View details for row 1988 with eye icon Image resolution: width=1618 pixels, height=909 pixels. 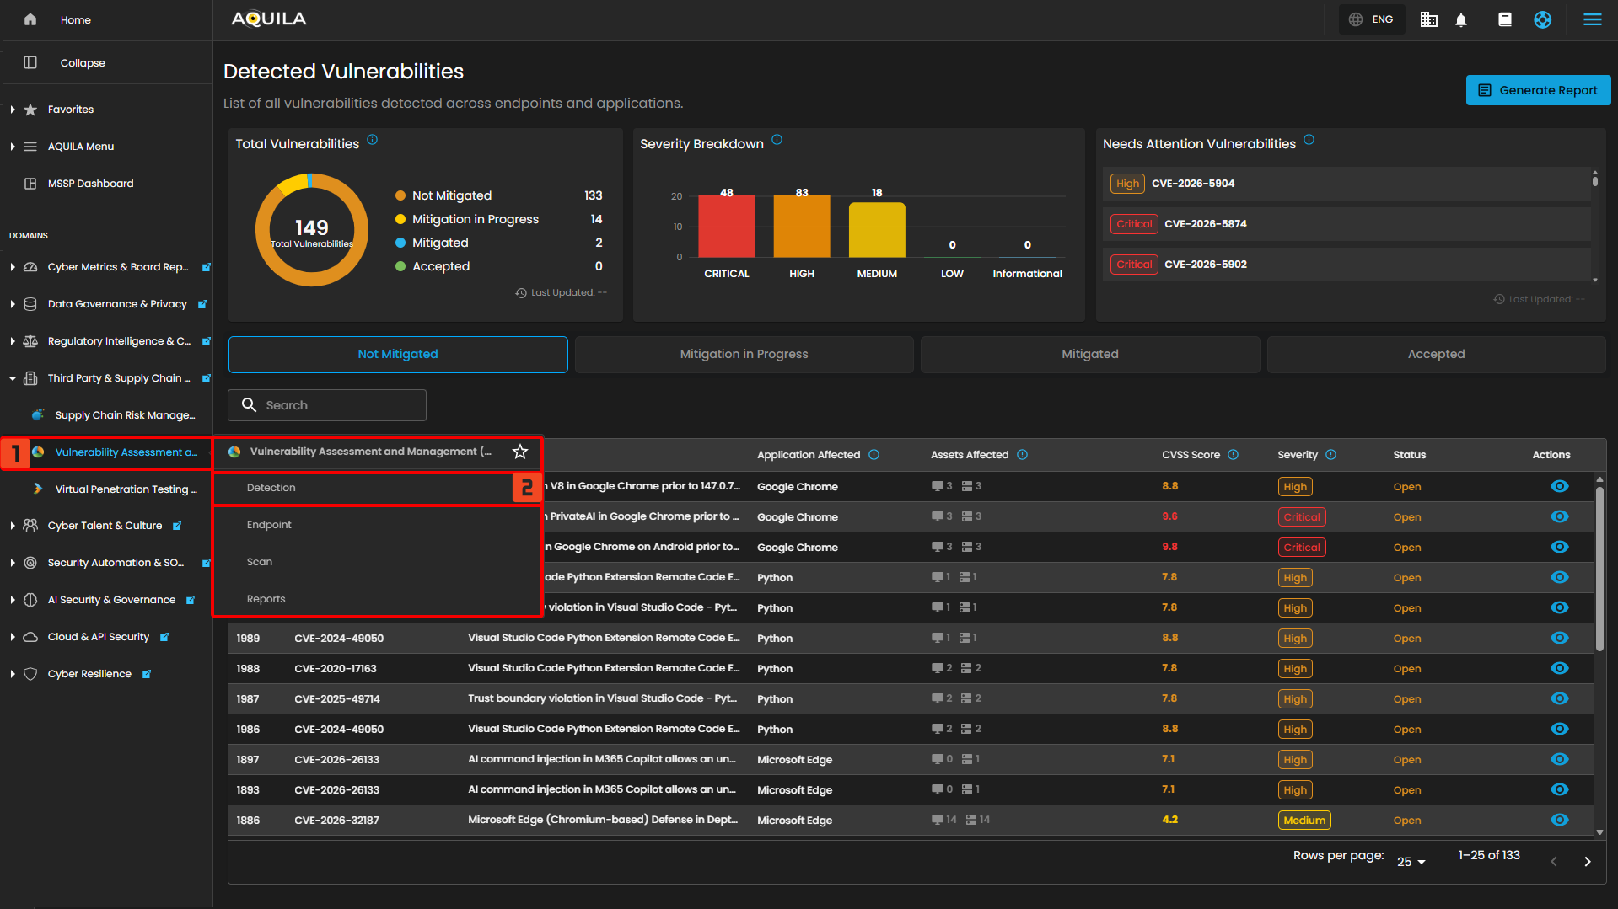[x=1559, y=668]
